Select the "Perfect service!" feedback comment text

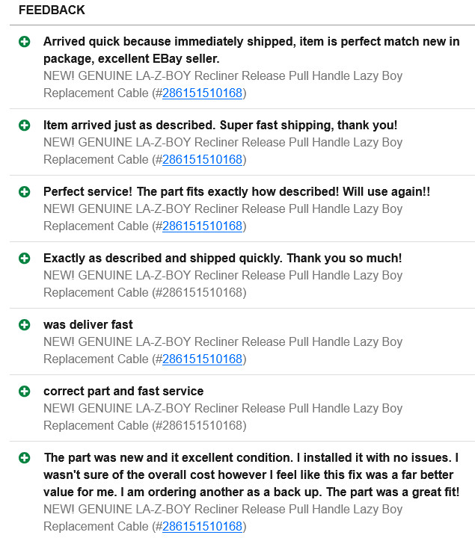[236, 191]
